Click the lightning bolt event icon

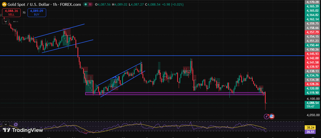(x=267, y=116)
